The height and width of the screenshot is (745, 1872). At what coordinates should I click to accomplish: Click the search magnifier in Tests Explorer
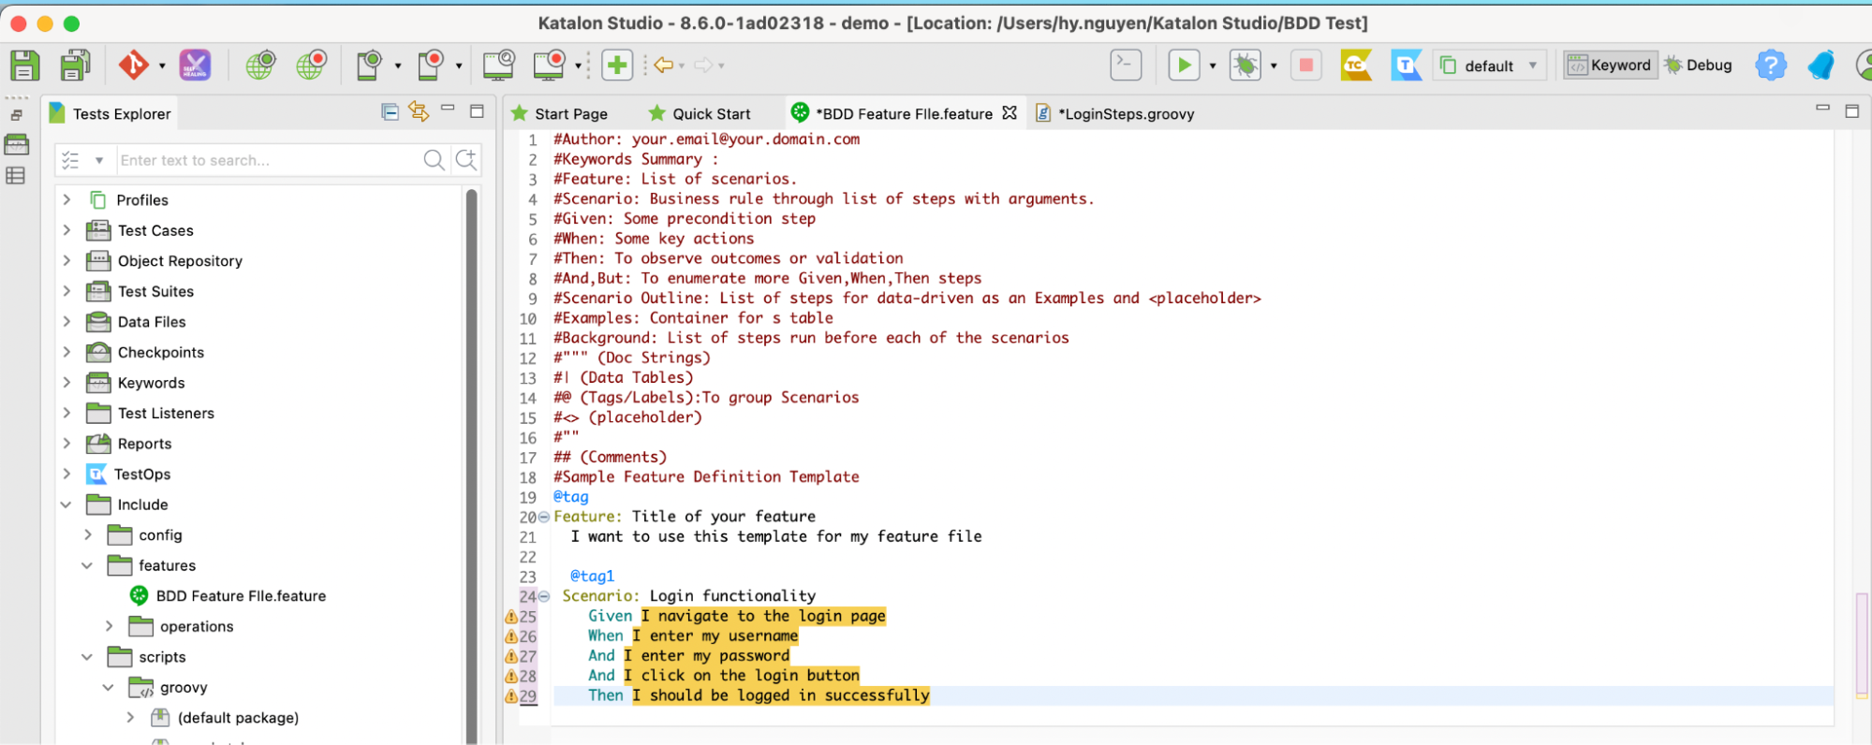[x=434, y=160]
